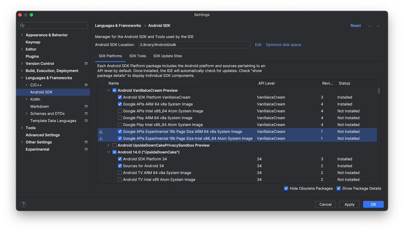Uncheck Android SDK Platform VanillaIceCream

tap(120, 97)
